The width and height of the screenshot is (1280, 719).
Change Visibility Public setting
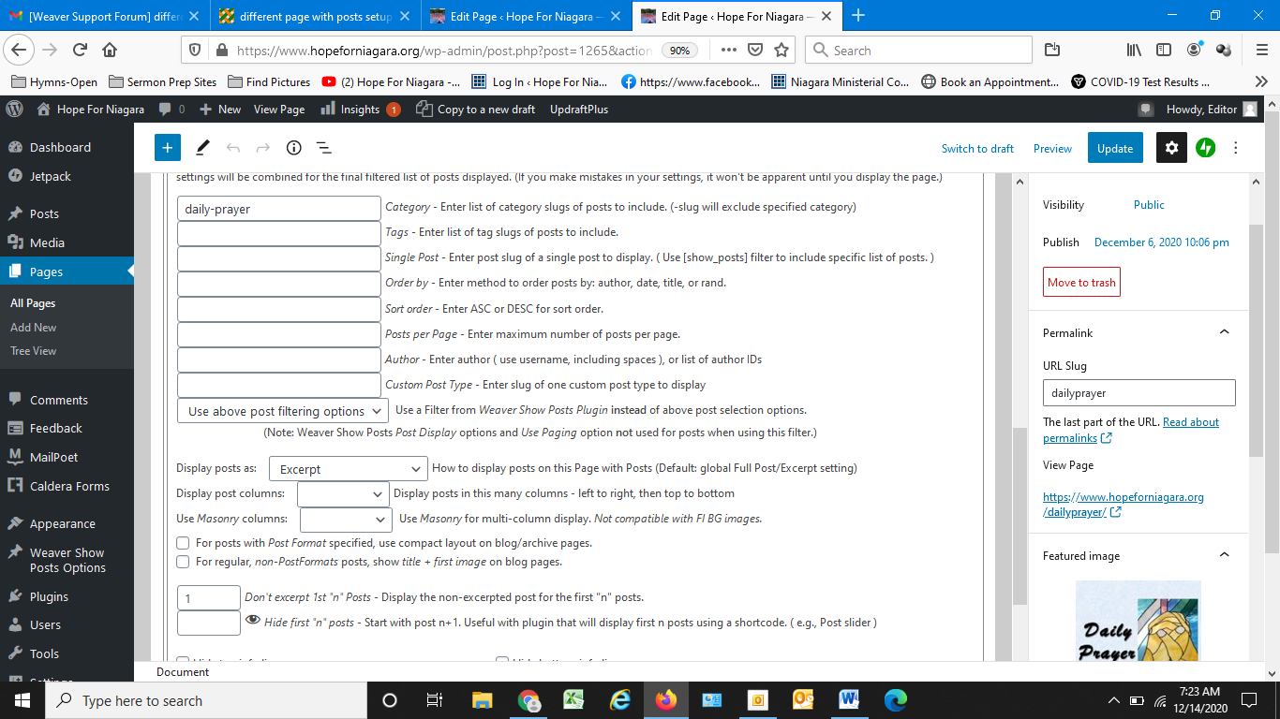(1149, 205)
